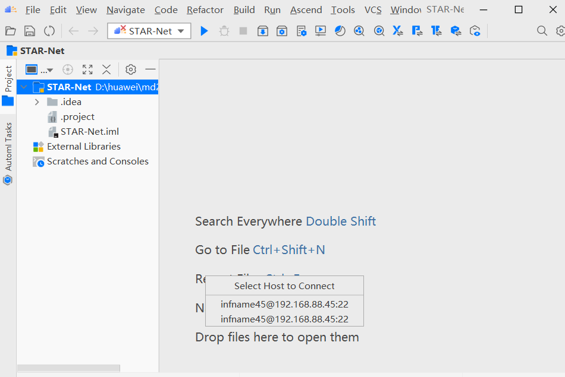Click the X converter toolbar icon
The height and width of the screenshot is (377, 565).
(x=398, y=31)
